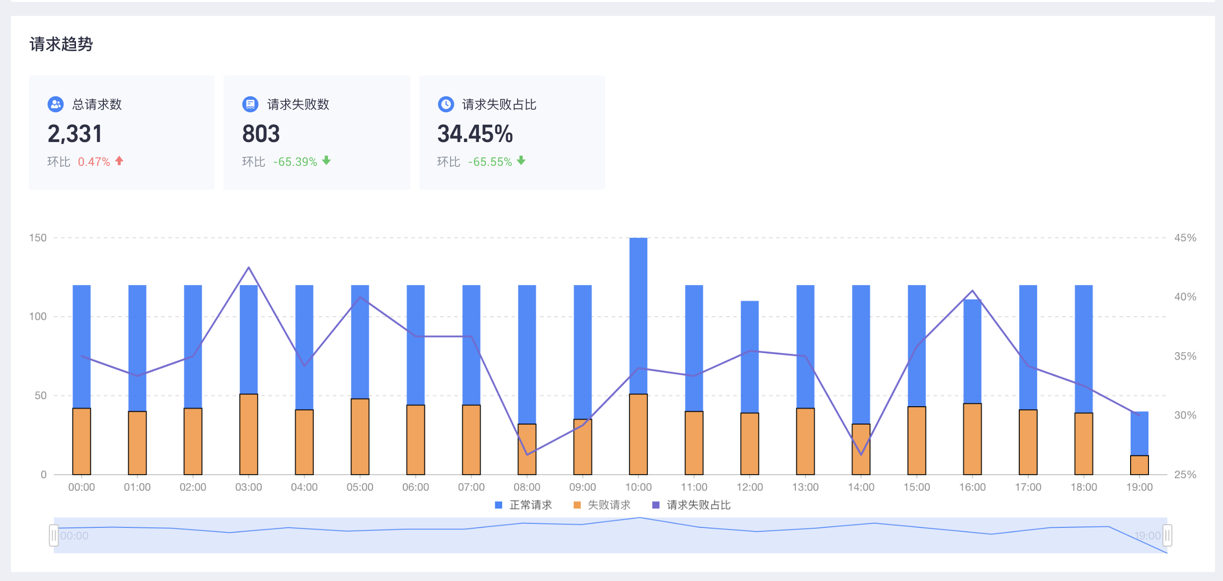
Task: Click the 45% right axis label
Action: 1185,238
